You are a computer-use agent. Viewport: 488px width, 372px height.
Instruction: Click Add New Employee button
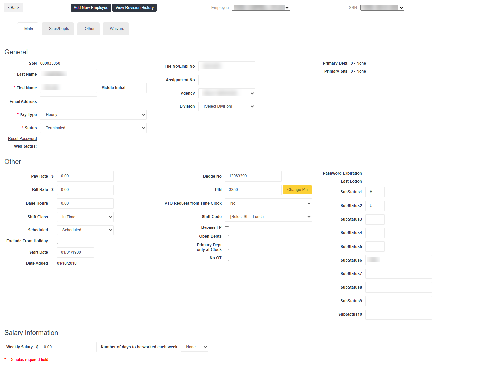[91, 8]
